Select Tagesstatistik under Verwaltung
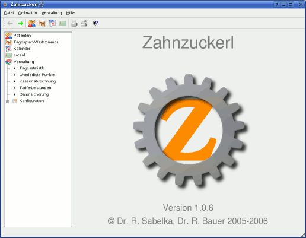The width and height of the screenshot is (306, 238). [x=31, y=68]
